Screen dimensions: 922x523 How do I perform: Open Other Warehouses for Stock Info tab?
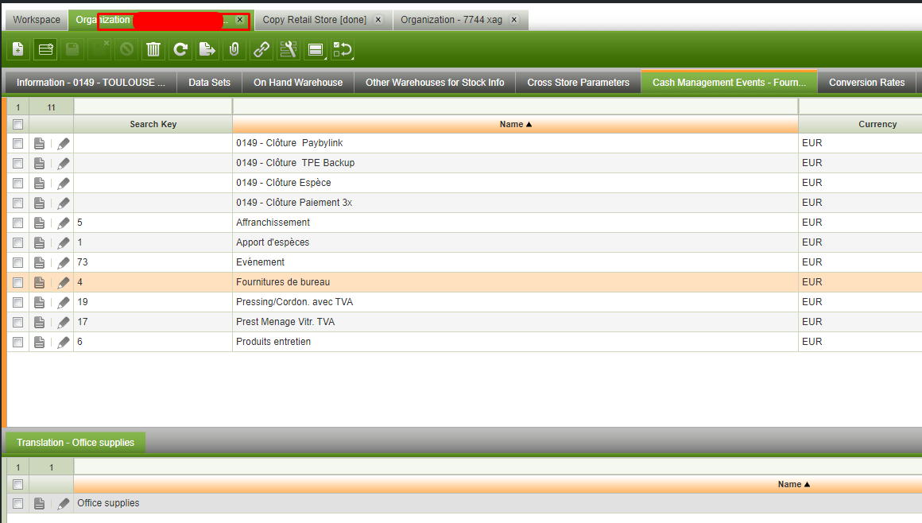pos(435,83)
